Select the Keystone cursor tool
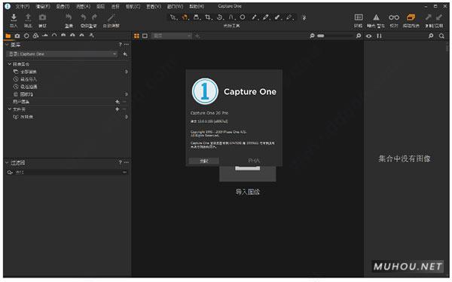Screen dimensions: 452x282 (x=231, y=17)
